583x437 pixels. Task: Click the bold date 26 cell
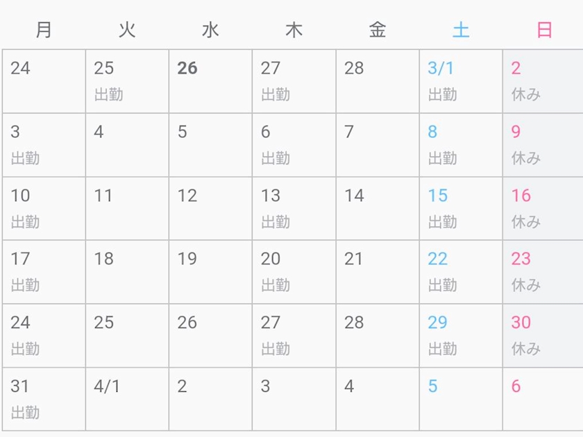click(x=210, y=81)
